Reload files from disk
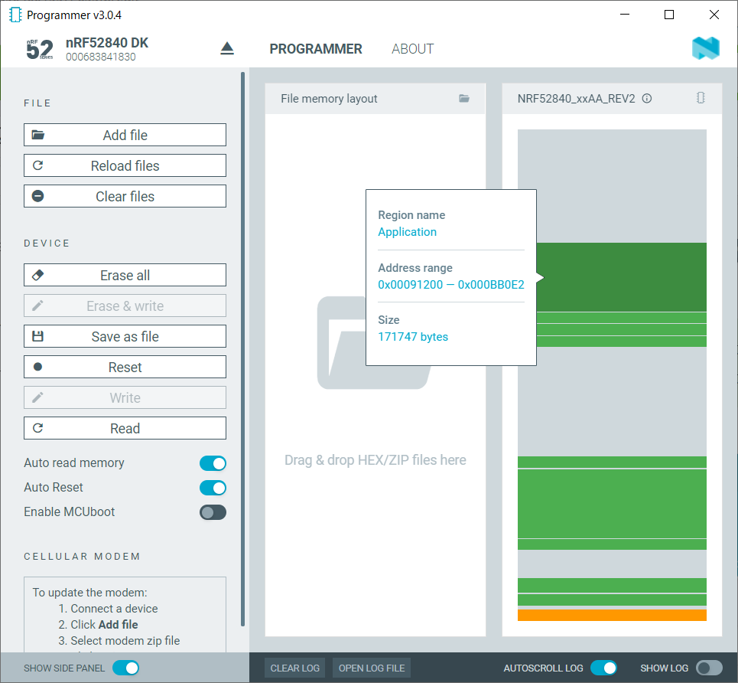The width and height of the screenshot is (738, 683). (x=125, y=165)
